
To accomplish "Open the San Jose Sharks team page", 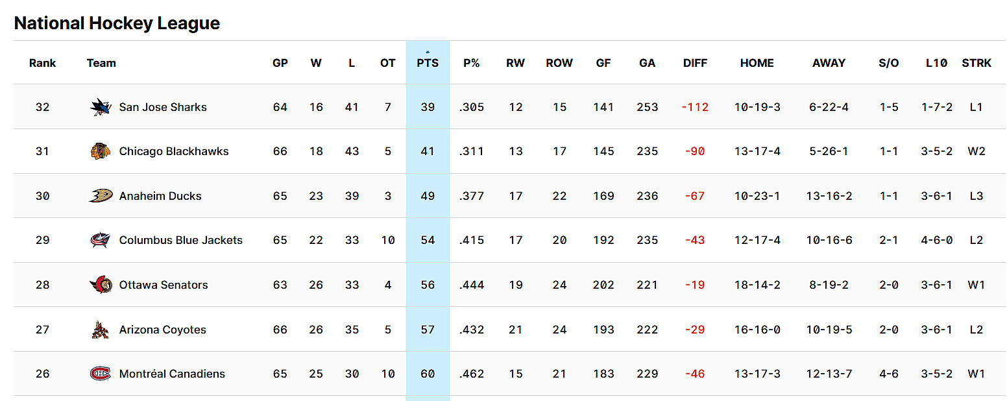I will pos(162,106).
